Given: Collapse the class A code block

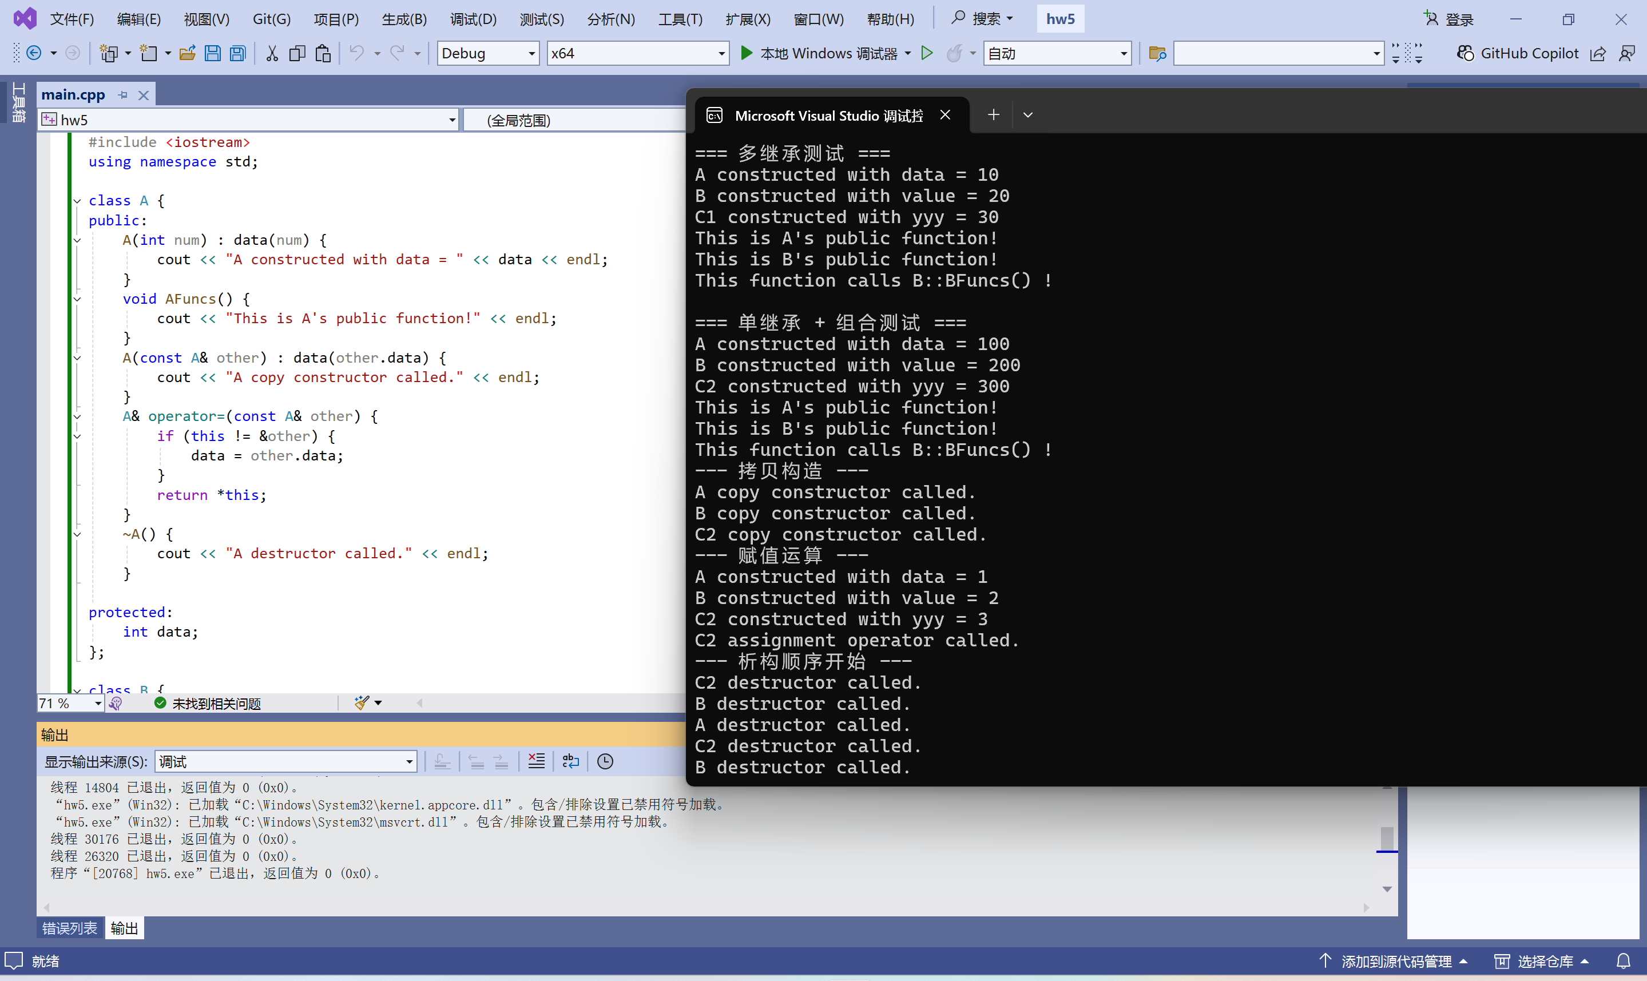Looking at the screenshot, I should pyautogui.click(x=77, y=201).
